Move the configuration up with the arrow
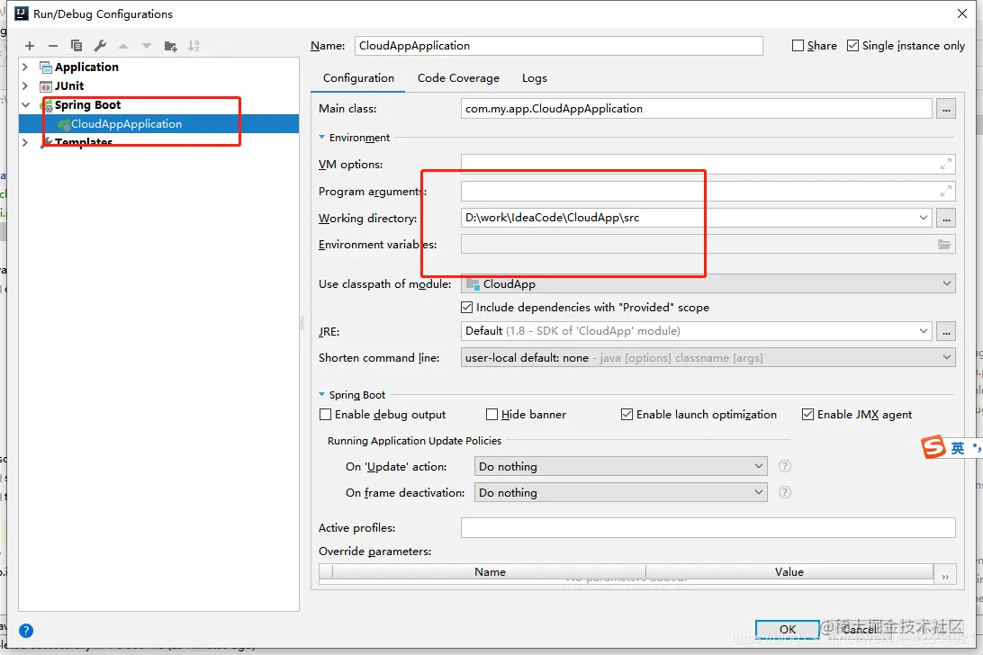Image resolution: width=983 pixels, height=655 pixels. pyautogui.click(x=123, y=46)
